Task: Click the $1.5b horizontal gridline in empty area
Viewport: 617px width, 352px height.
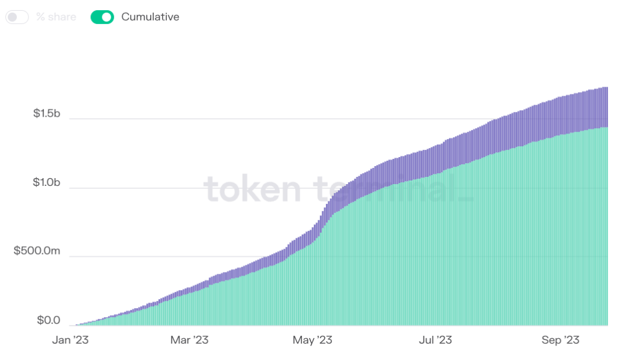Action: click(x=236, y=119)
